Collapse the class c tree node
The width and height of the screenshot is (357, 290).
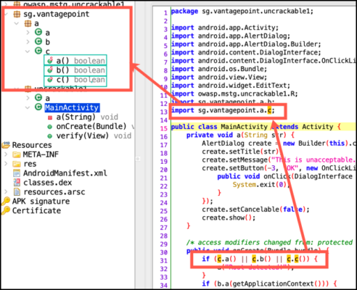(x=28, y=51)
